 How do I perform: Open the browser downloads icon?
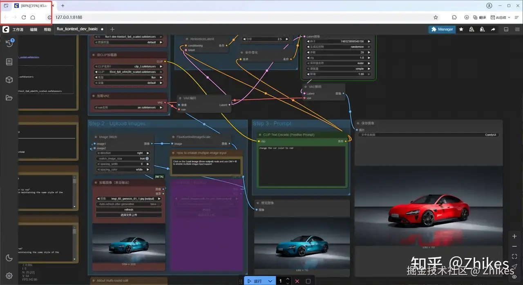467,18
